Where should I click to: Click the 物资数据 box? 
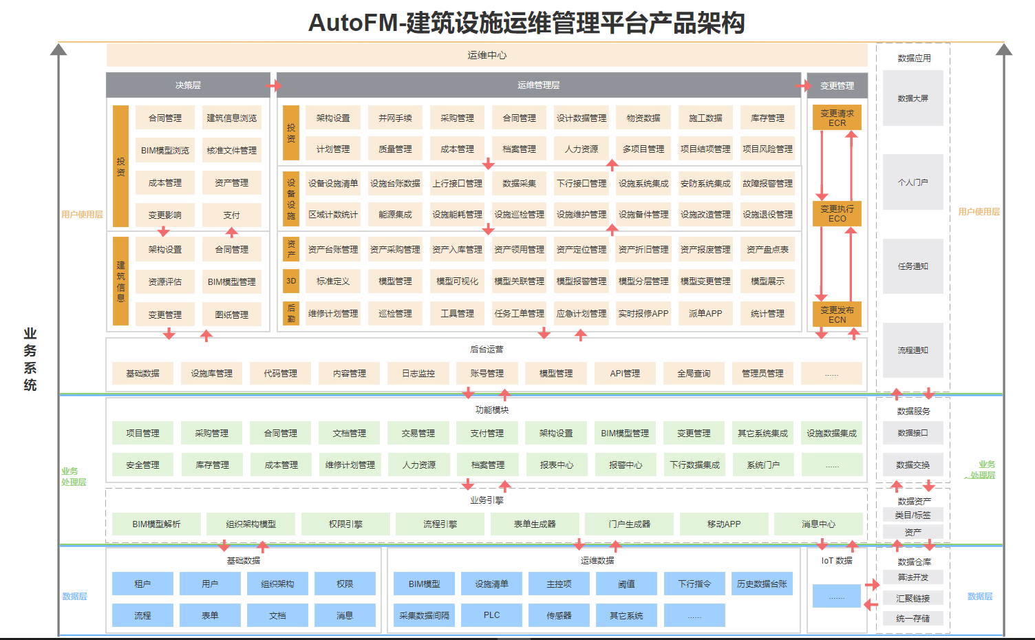[643, 118]
